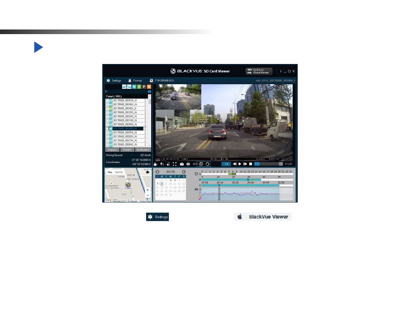Open Settings in the viewer toolbar

pos(114,81)
